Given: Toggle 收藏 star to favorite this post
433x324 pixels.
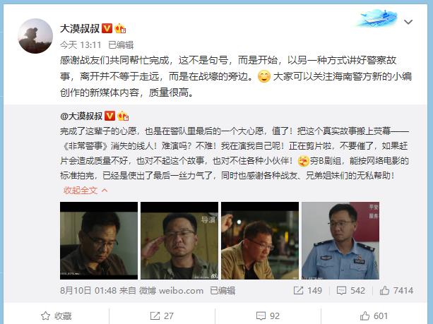Looking at the screenshot, I should [57, 316].
